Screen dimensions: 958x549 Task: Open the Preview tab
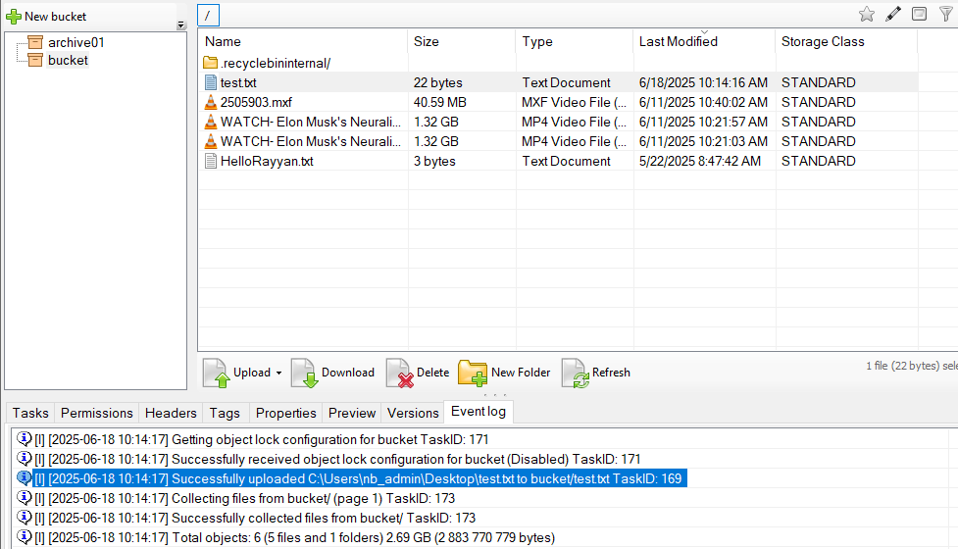click(x=352, y=413)
